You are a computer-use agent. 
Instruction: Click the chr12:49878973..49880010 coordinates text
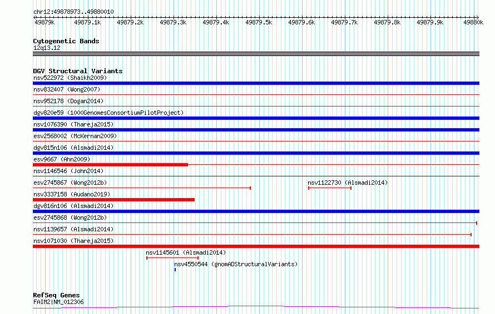coord(73,12)
